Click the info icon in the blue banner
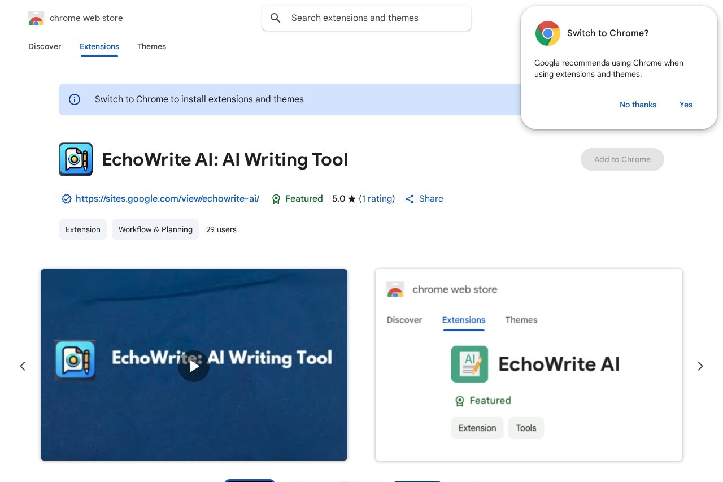Image resolution: width=723 pixels, height=482 pixels. pyautogui.click(x=75, y=99)
